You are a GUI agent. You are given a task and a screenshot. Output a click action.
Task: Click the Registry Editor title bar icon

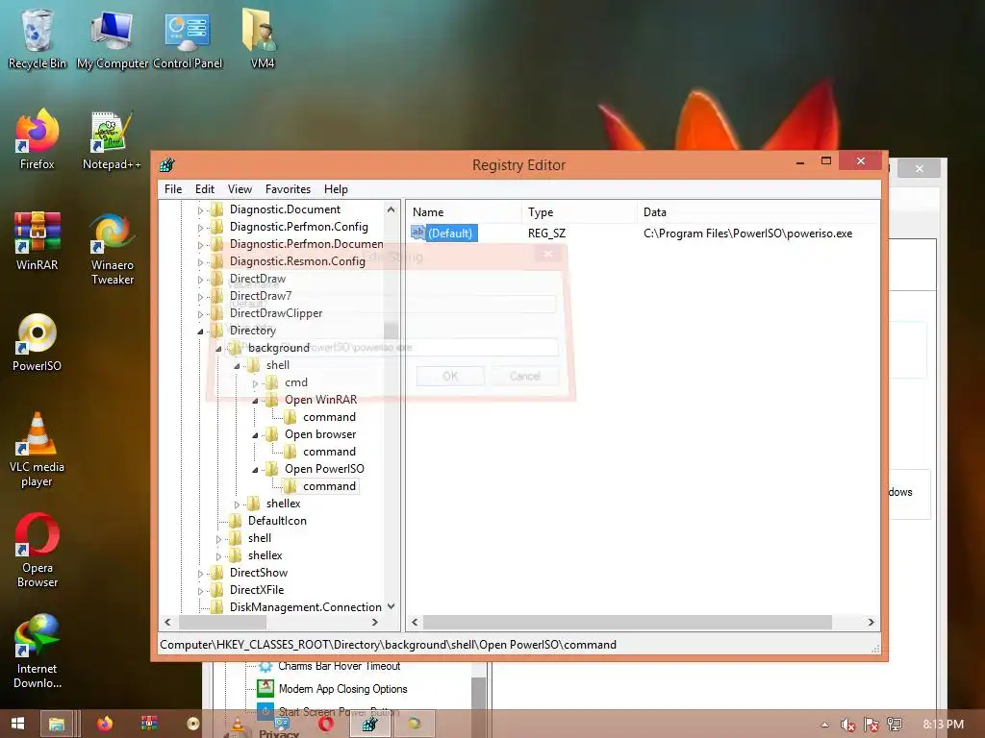point(167,165)
